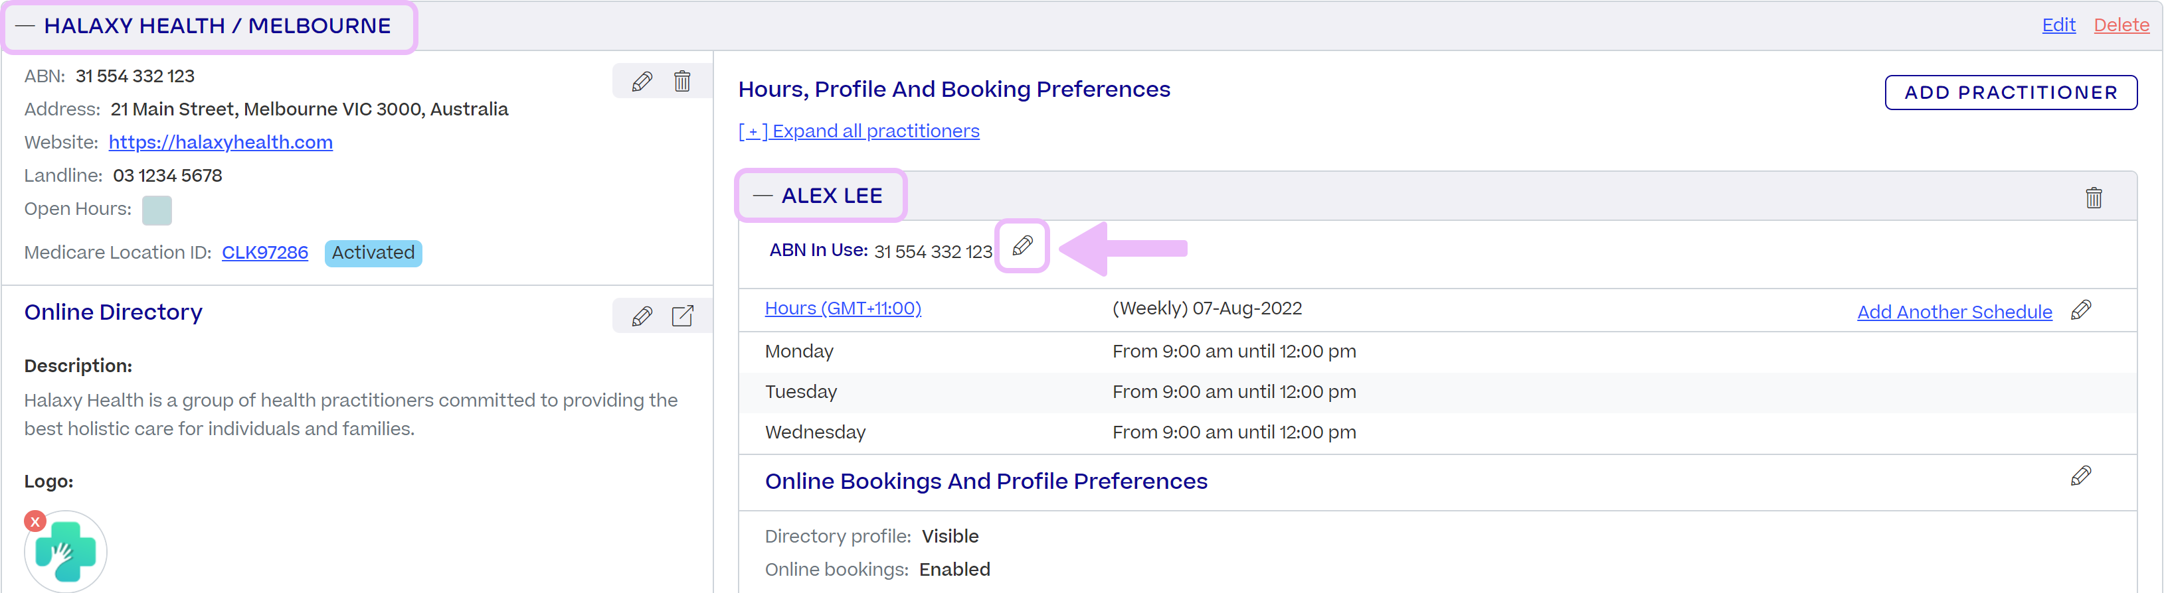This screenshot has height=593, width=2164.
Task: Select the Edit menu item top right
Action: pyautogui.click(x=2058, y=25)
